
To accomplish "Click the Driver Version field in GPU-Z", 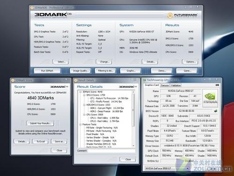I will coord(189,146).
